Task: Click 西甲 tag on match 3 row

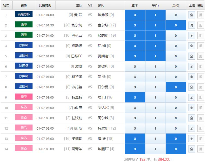Action: (24, 35)
